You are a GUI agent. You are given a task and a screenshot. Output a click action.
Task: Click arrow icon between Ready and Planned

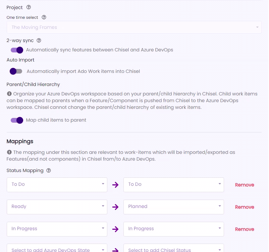[115, 207]
